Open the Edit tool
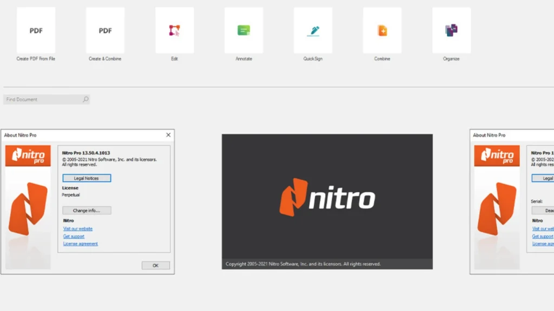 click(174, 31)
